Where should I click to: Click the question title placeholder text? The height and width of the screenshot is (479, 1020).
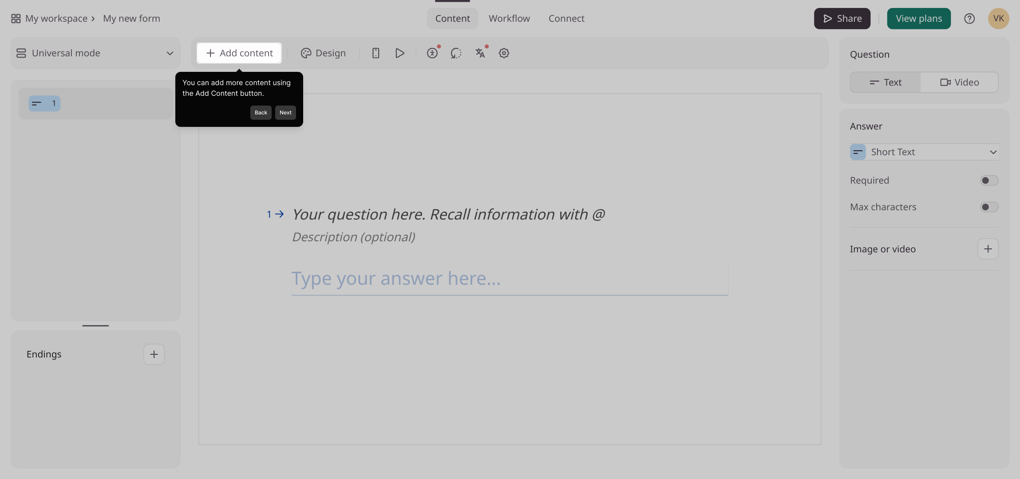tap(448, 215)
